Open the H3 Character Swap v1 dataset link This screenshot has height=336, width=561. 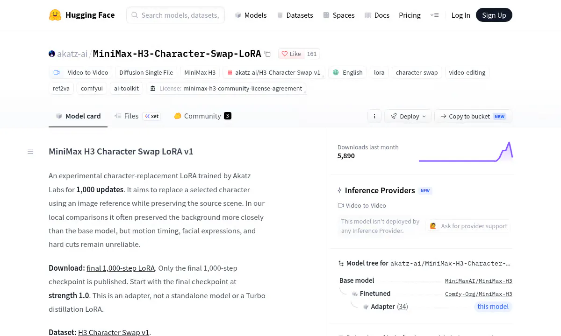tap(114, 332)
